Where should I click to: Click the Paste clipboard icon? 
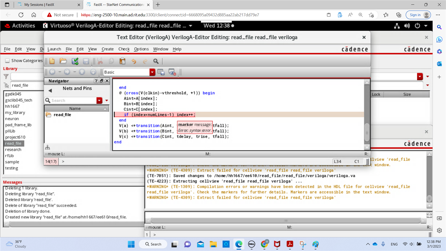(122, 61)
